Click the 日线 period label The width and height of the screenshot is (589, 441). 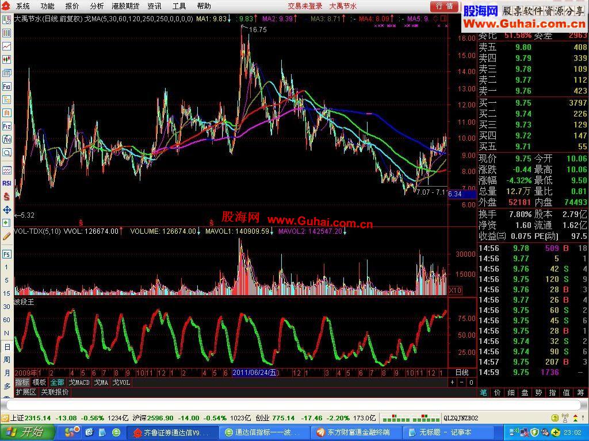coord(462,372)
